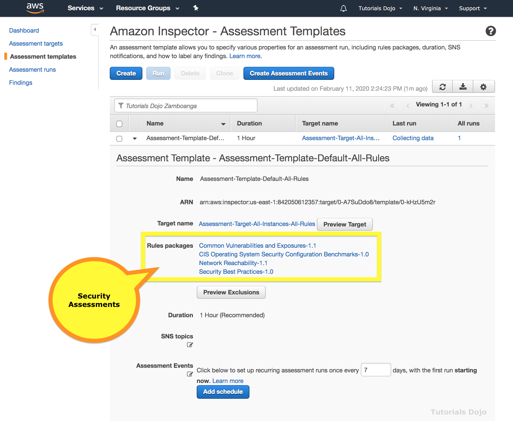Screen dimensions: 513x421
Task: Open the notifications bell
Action: (x=343, y=8)
